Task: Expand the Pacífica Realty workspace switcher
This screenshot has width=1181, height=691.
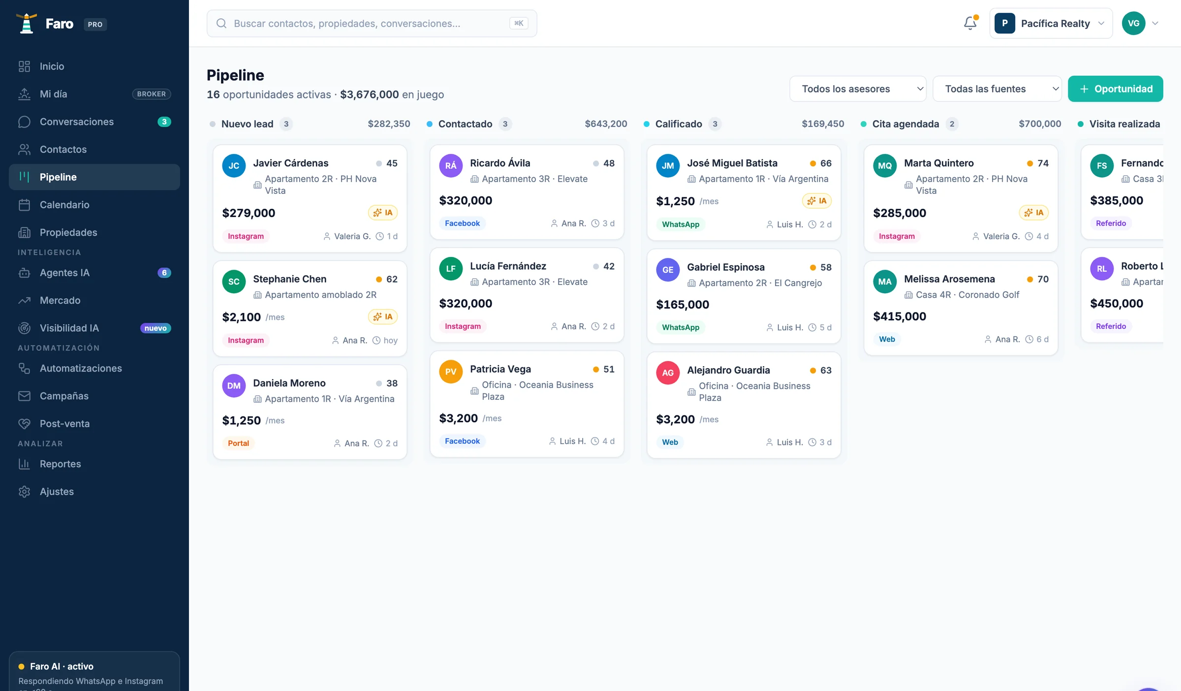Action: [x=1051, y=23]
